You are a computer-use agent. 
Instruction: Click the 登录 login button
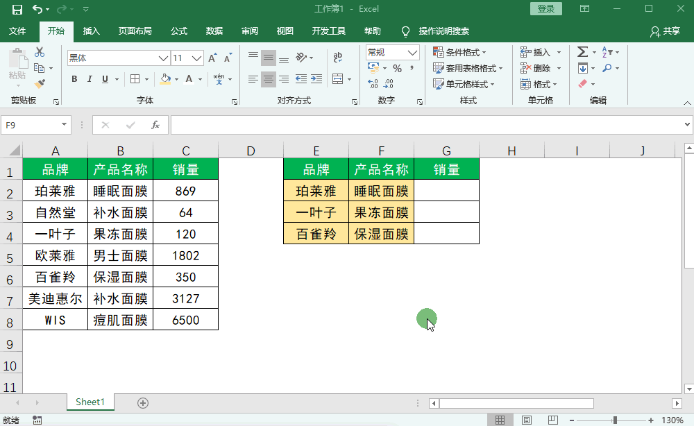(546, 9)
